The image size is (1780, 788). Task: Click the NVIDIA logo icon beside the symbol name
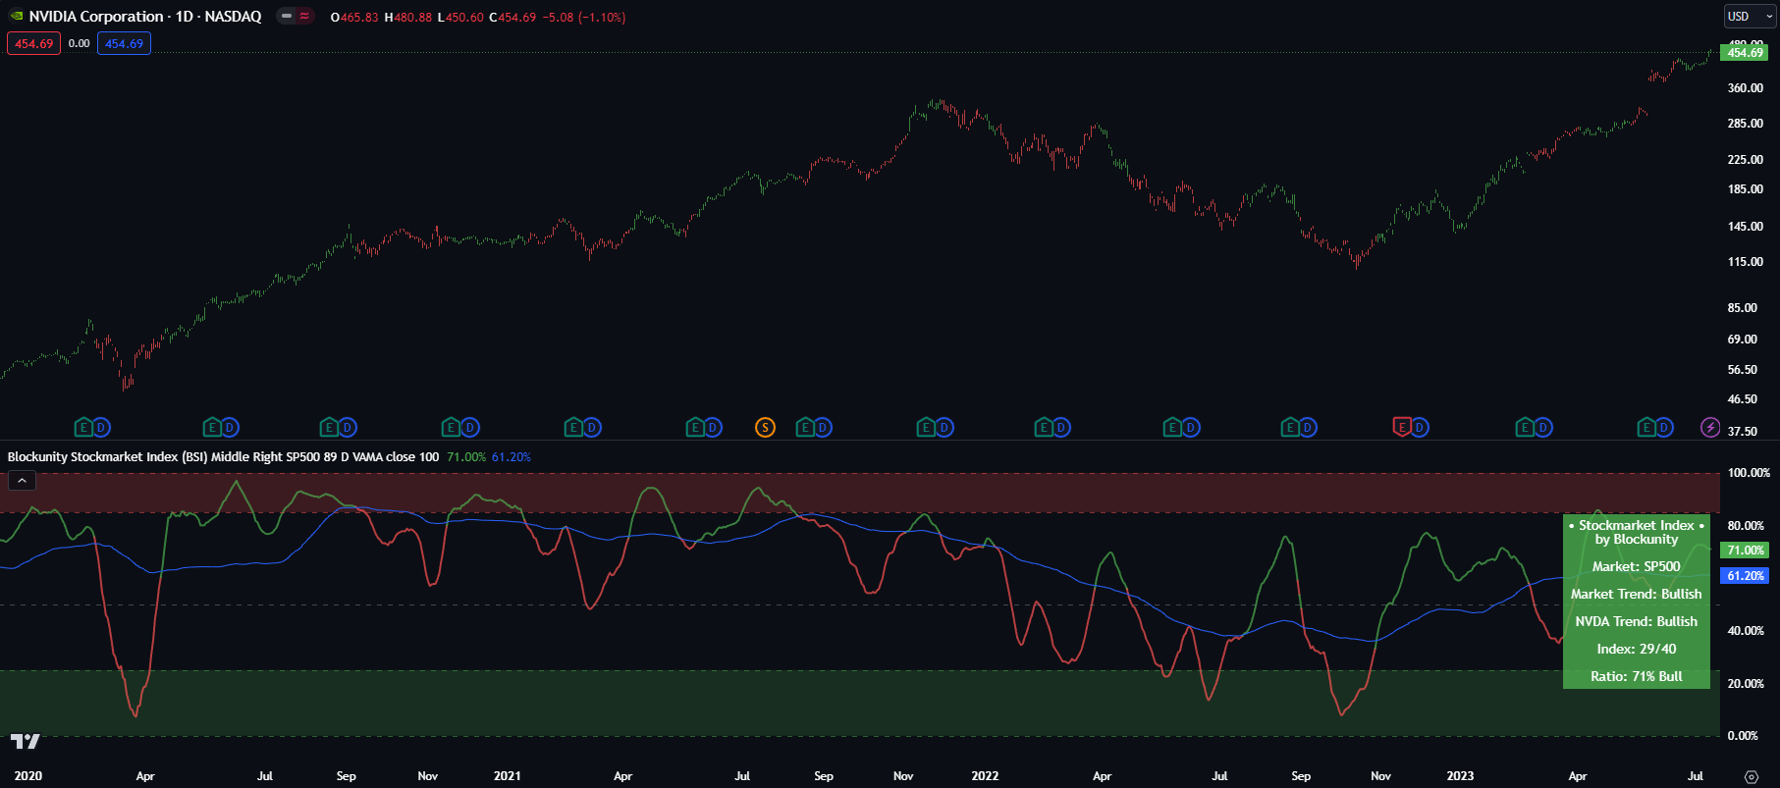point(16,17)
